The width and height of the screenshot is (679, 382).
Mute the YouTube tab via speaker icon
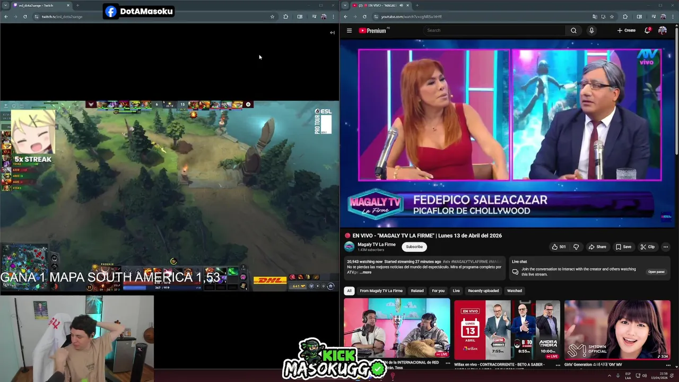401,5
